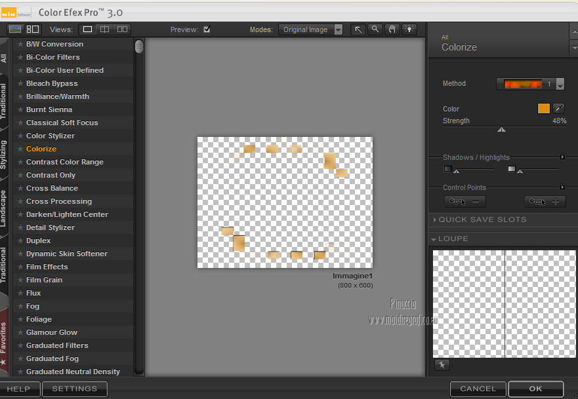Open the Landscape category tab
This screenshot has width=578, height=399.
[4, 208]
